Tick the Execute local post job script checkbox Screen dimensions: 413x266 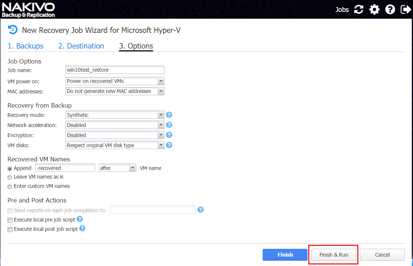tap(10, 229)
